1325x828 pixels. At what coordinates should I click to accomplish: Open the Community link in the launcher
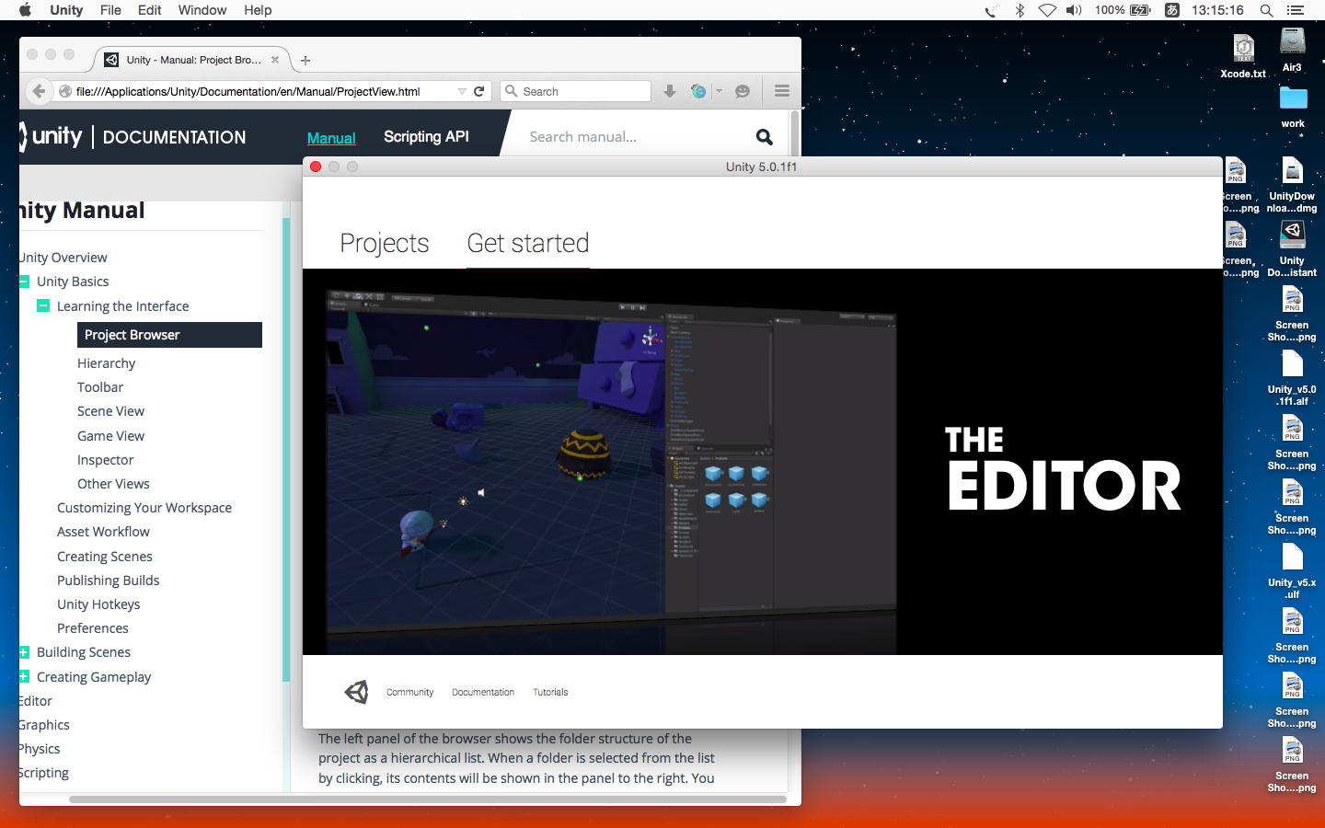pos(409,692)
